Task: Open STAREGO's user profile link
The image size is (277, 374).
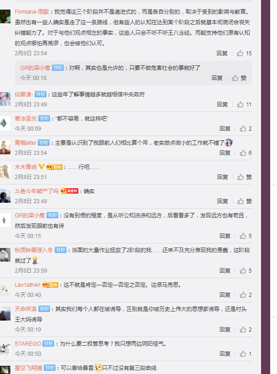Action: coord(28,344)
